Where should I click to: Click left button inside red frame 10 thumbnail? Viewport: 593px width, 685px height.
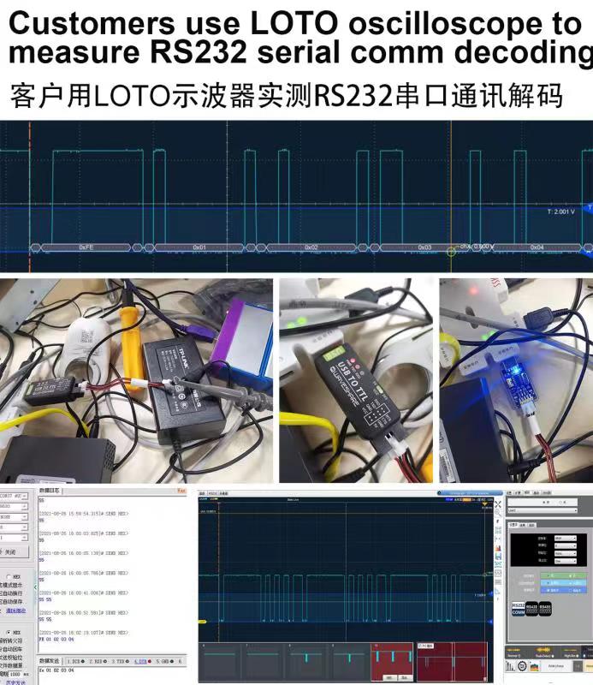[x=389, y=677]
